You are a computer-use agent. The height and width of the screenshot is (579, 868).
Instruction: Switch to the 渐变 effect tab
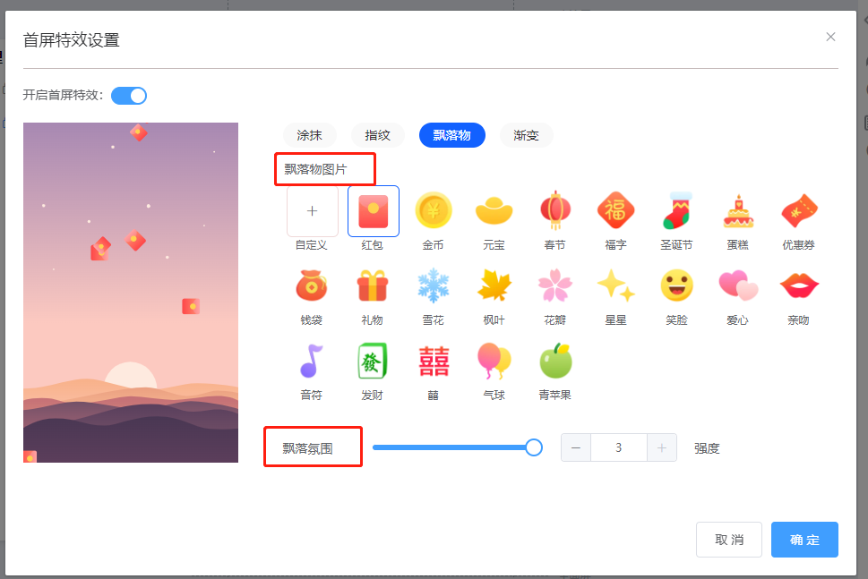526,135
